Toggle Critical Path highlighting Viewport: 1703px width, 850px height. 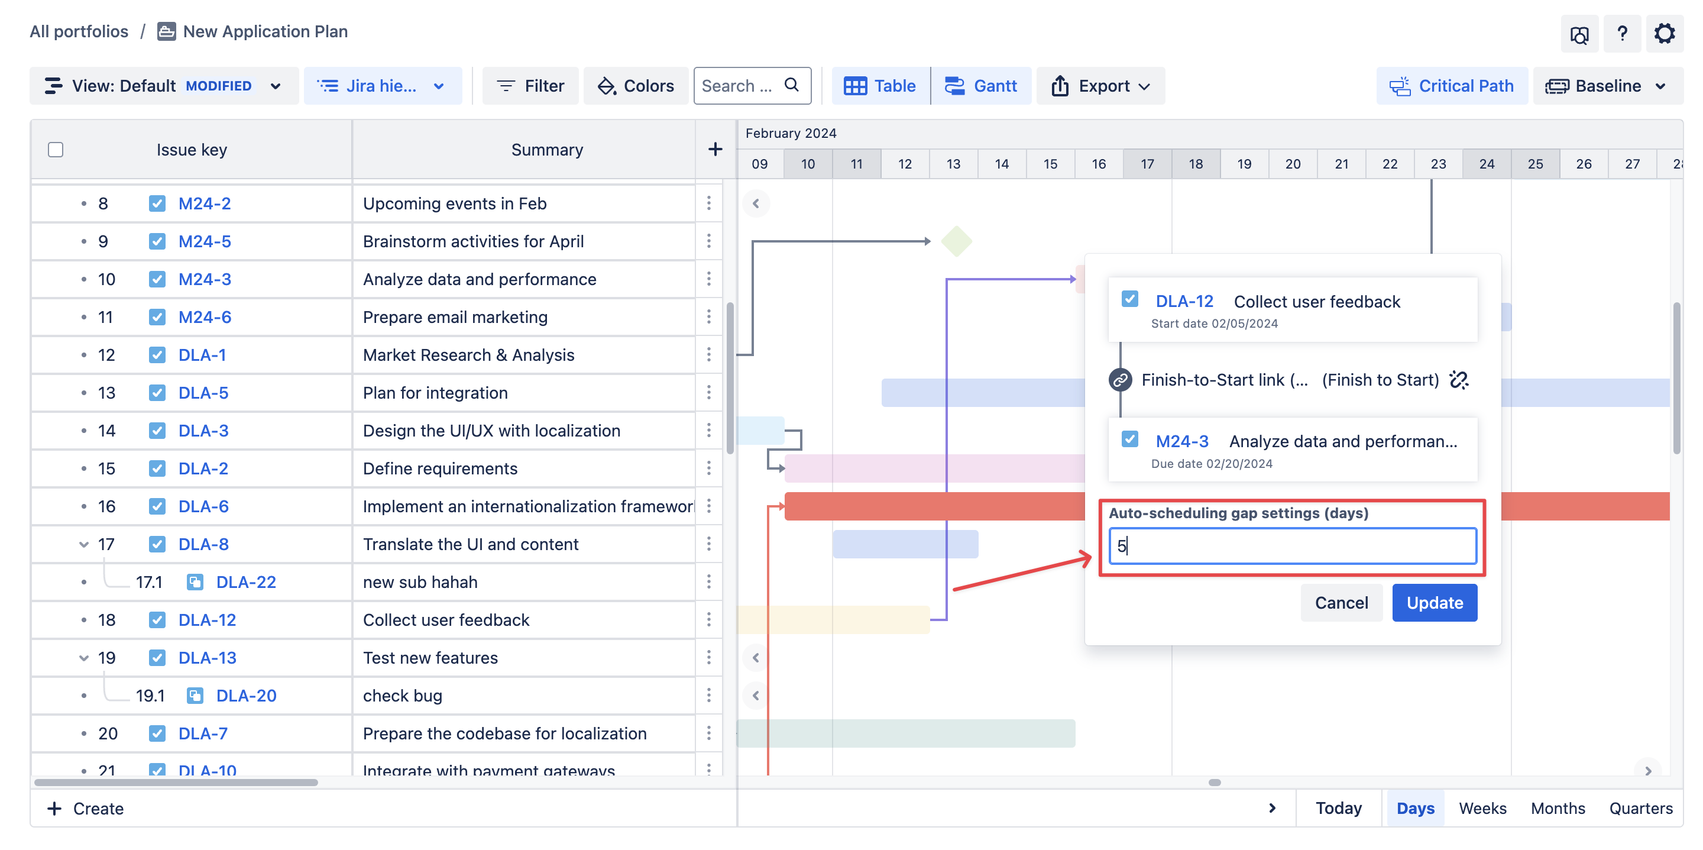point(1452,86)
